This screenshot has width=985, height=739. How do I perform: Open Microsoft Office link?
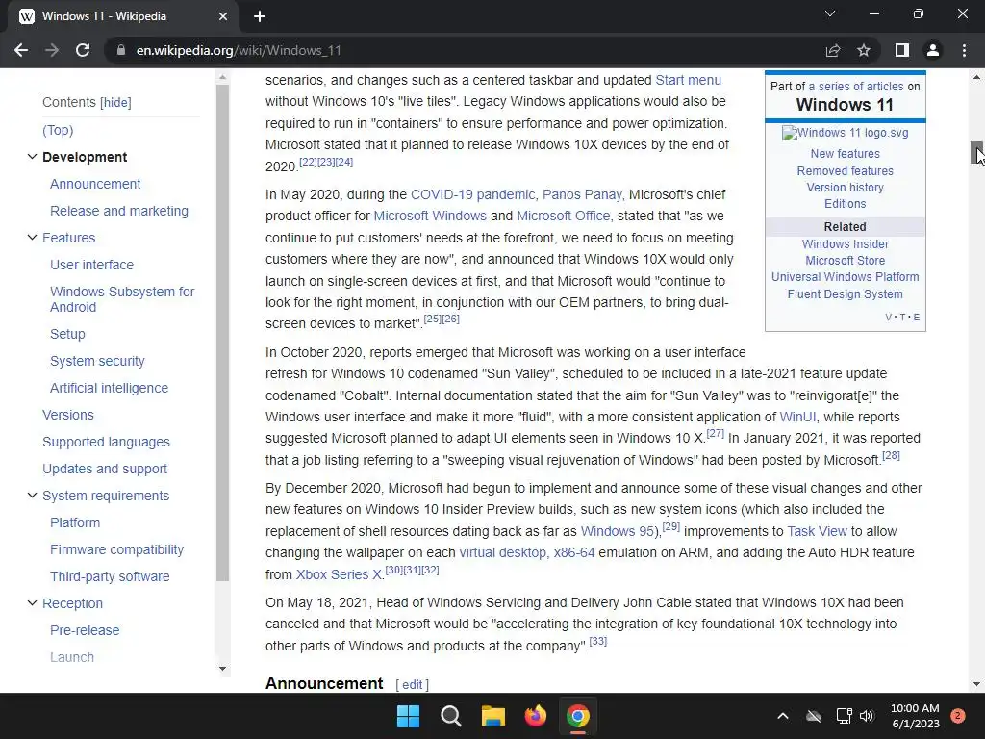tap(564, 217)
